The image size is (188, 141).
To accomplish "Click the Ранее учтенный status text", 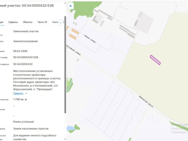I will [x=23, y=122].
